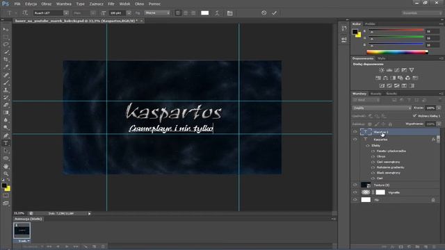Toggle the Wykonaj klatkę 1 checkbox
The height and width of the screenshot is (250, 445).
tap(414, 116)
